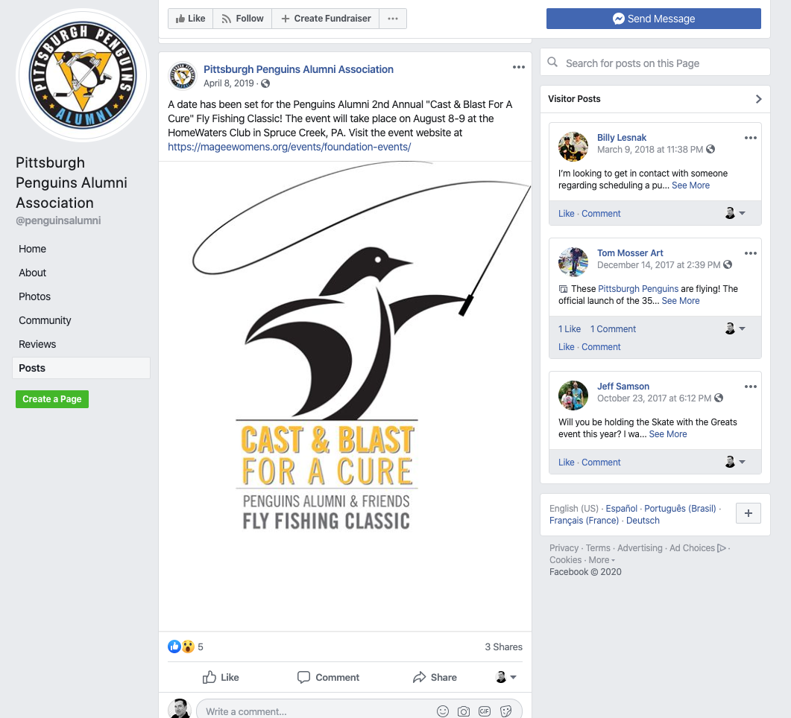
Task: Click the camera icon to attach photo
Action: pyautogui.click(x=464, y=711)
